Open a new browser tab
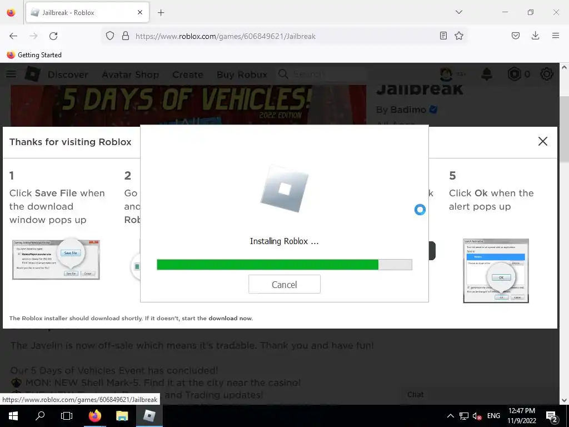The image size is (569, 427). tap(161, 13)
